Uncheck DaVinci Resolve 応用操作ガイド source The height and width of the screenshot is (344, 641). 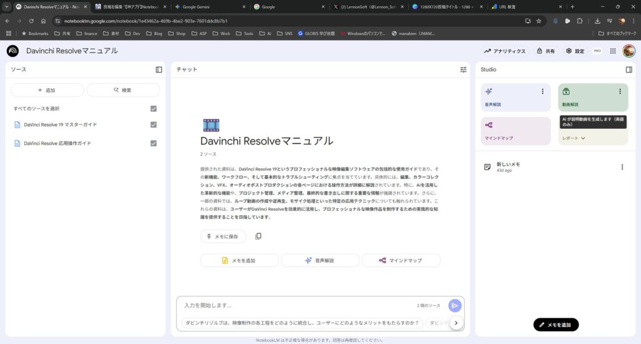153,143
